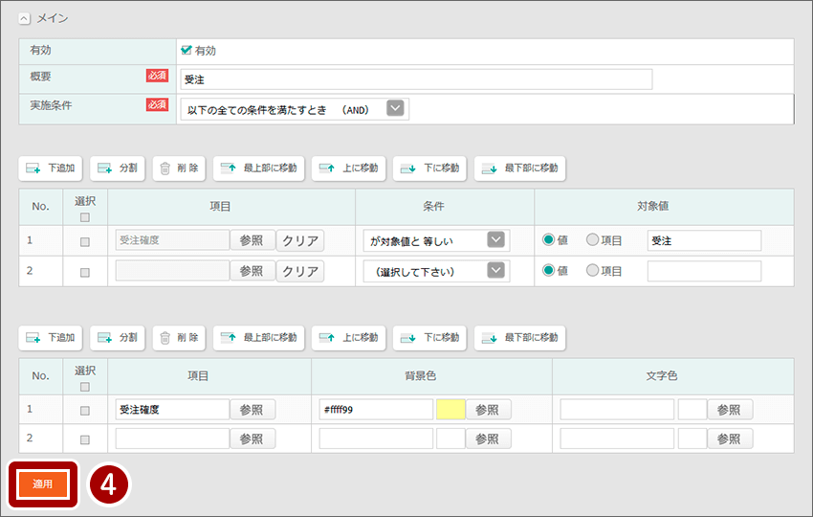This screenshot has height=517, width=813.
Task: Click the item field in condition row 2
Action: point(172,271)
